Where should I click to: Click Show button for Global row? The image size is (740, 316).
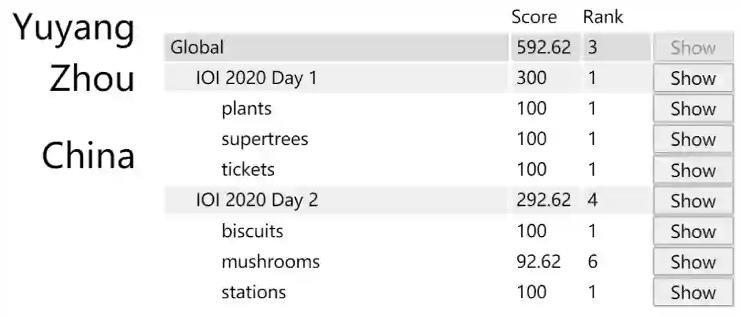click(x=693, y=48)
